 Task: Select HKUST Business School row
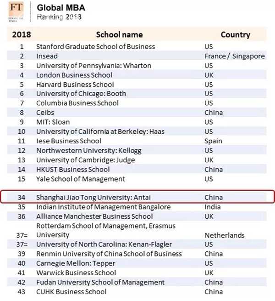tap(137, 170)
